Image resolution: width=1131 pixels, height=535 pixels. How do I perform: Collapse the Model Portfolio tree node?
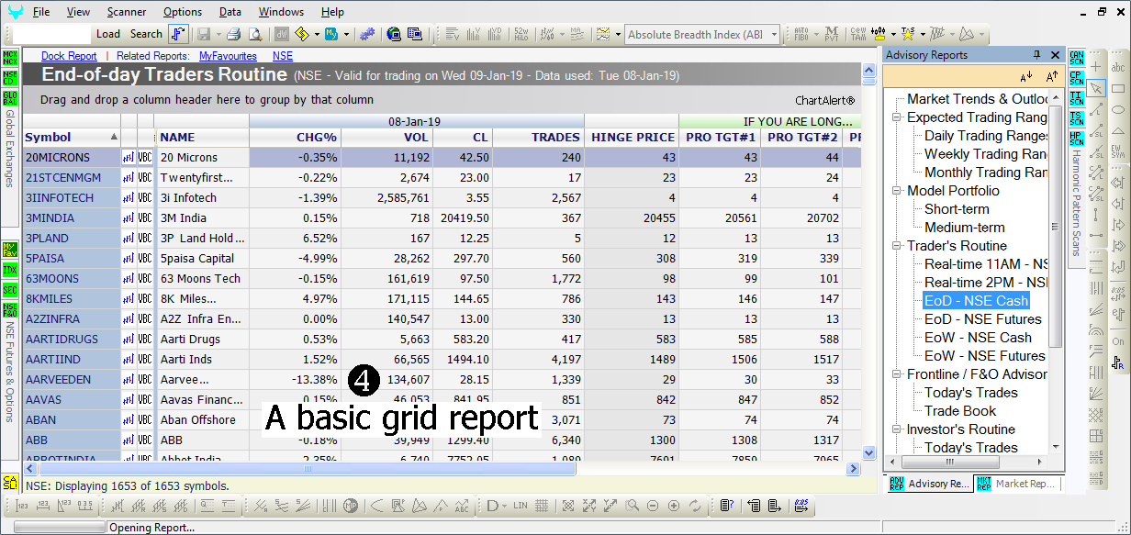[896, 191]
